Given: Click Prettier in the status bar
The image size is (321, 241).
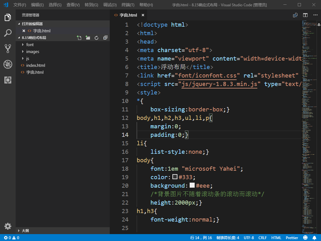Looking at the screenshot, I should pos(292,238).
